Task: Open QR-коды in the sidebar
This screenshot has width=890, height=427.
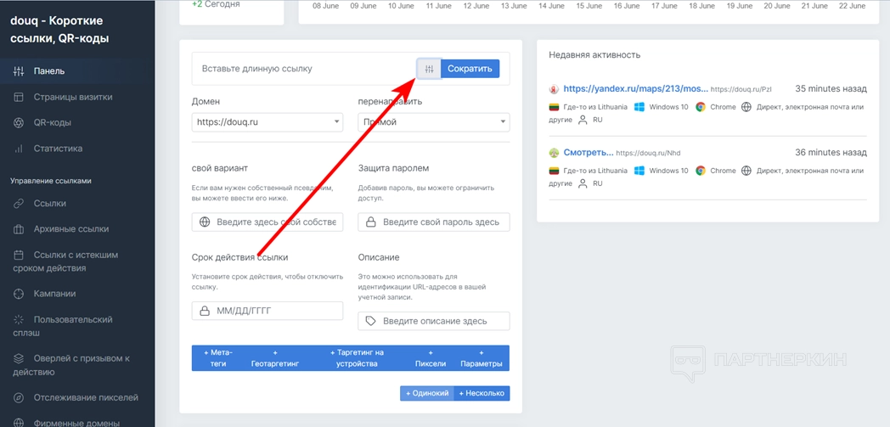Action: point(77,122)
